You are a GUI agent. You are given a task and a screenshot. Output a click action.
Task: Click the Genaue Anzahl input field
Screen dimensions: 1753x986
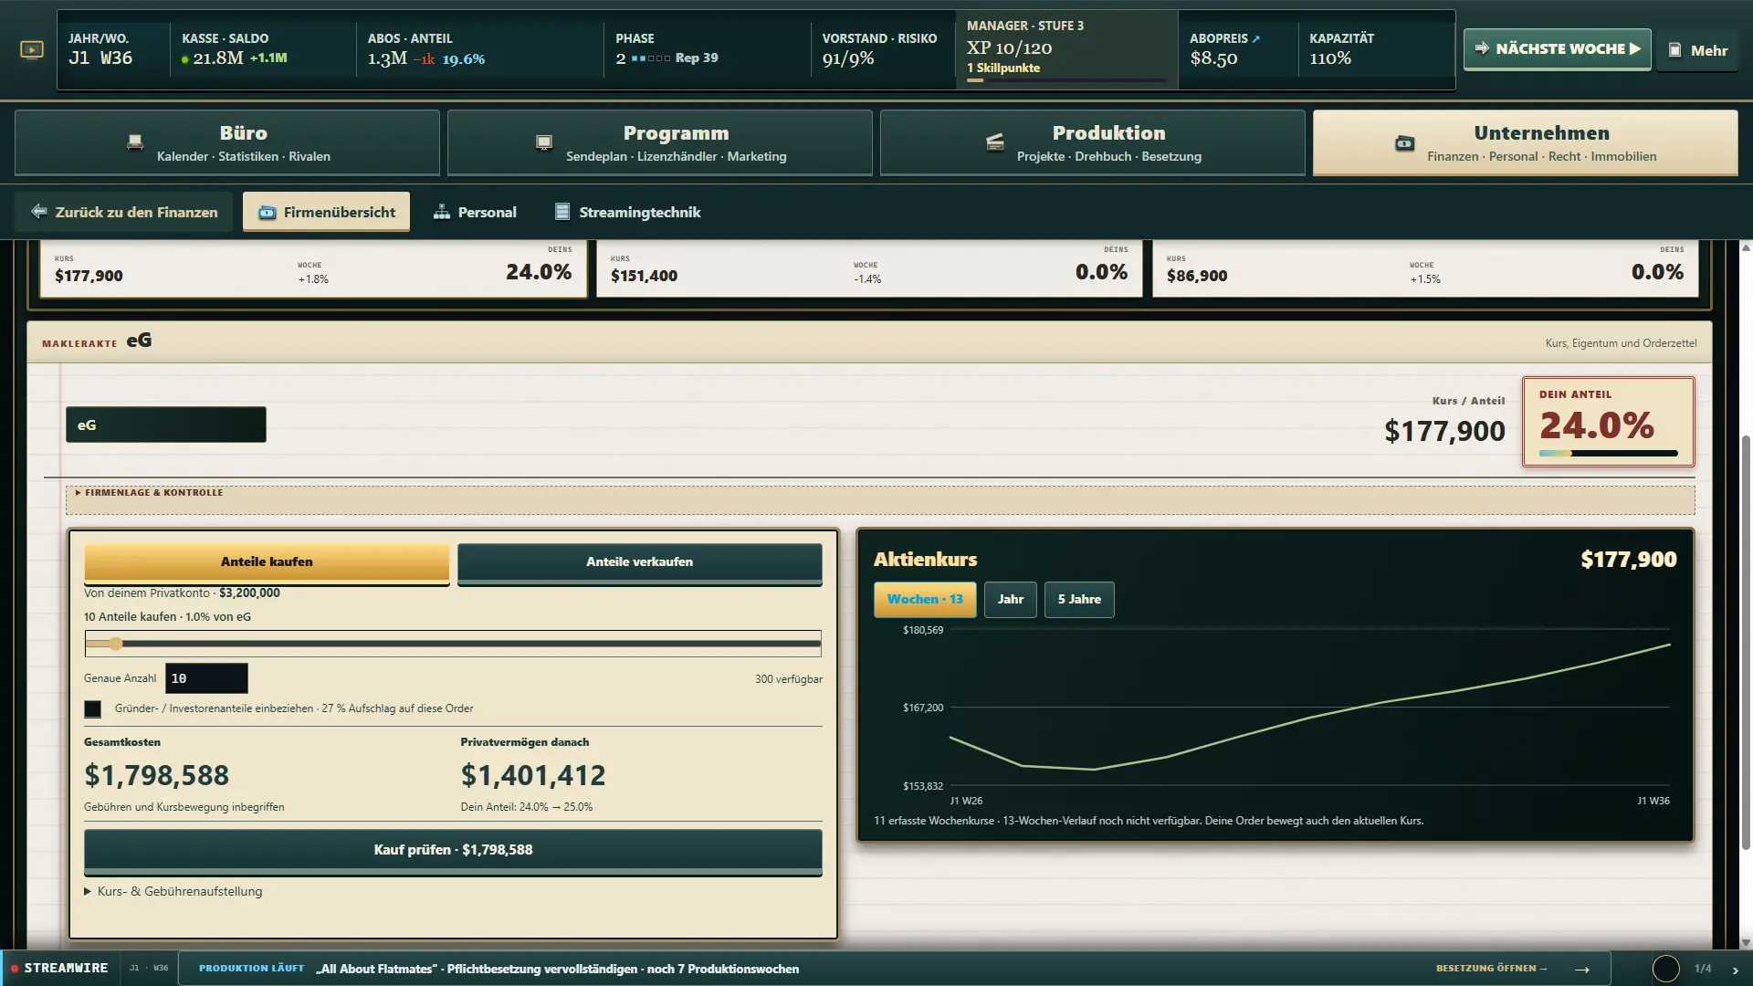206,678
